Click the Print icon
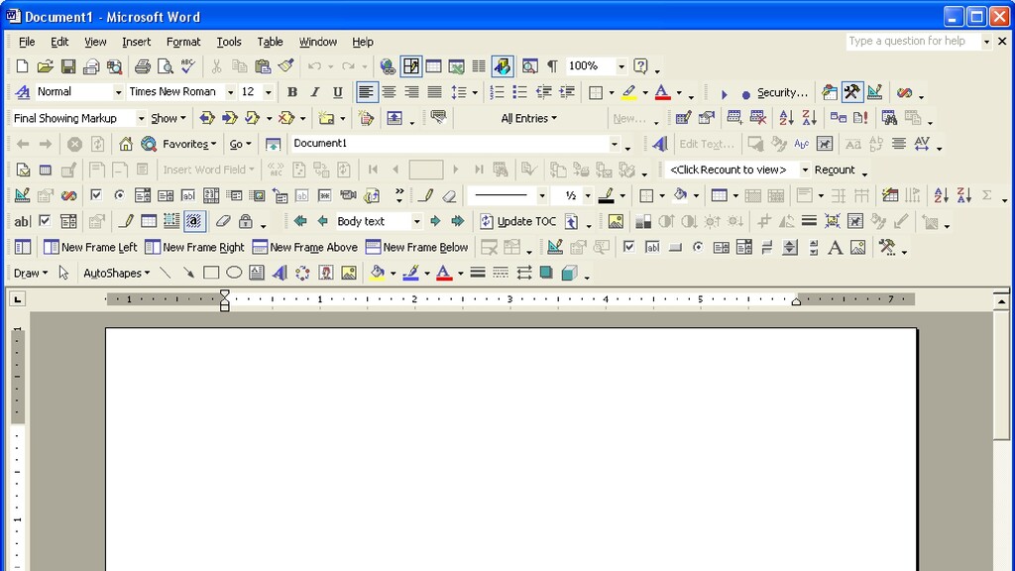Image resolution: width=1015 pixels, height=571 pixels. click(x=143, y=66)
